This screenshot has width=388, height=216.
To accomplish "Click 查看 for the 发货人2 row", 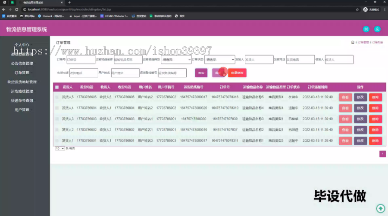I will click(345, 130).
